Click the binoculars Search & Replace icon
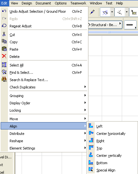The height and width of the screenshot is (174, 138). click(x=4, y=79)
